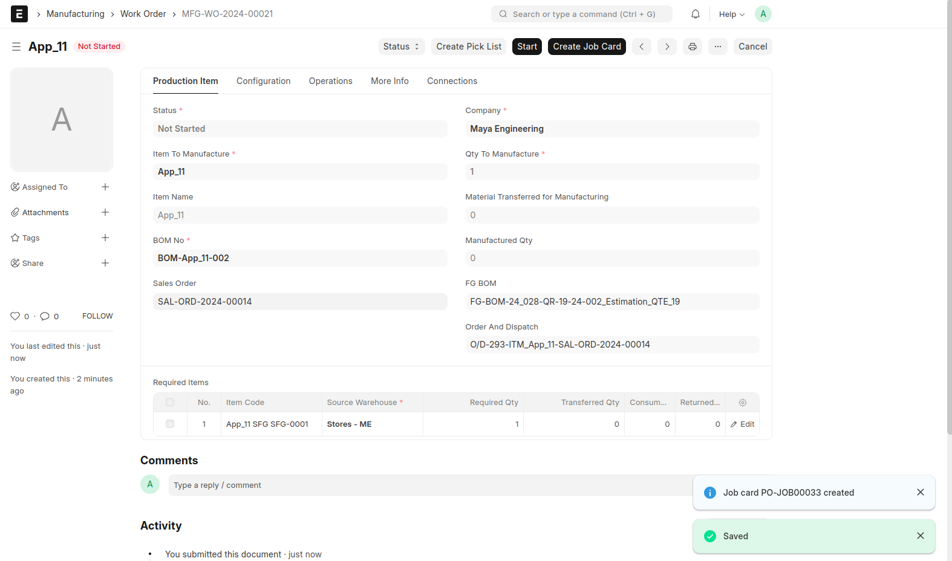952x561 pixels.
Task: Go to previous document arrow
Action: pos(642,47)
